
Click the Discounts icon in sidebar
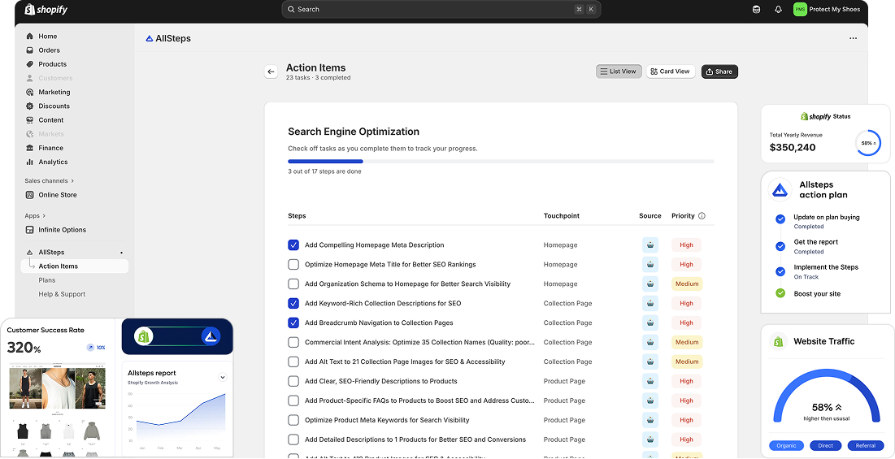(x=30, y=106)
